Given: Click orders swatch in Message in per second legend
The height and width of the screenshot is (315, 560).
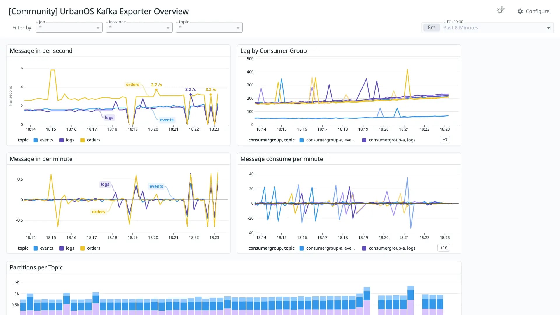Looking at the screenshot, I should (x=83, y=140).
